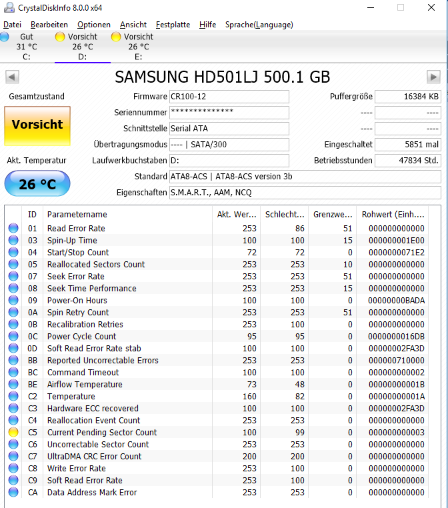The width and height of the screenshot is (448, 508).
Task: Go to previous disk with left arrow
Action: point(12,77)
